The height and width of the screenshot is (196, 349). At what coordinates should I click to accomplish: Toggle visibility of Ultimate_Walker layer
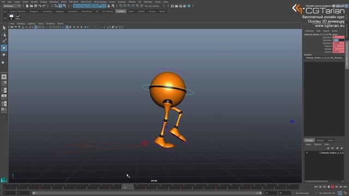pos(307,153)
